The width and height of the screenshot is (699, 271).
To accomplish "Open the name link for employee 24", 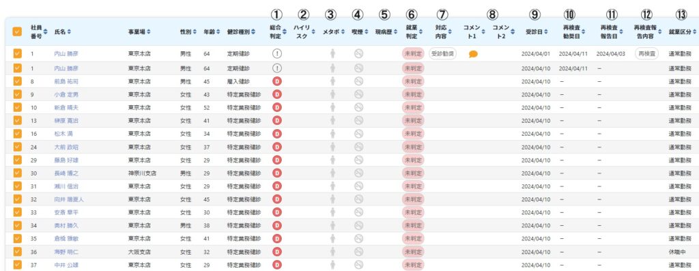I will tap(66, 147).
